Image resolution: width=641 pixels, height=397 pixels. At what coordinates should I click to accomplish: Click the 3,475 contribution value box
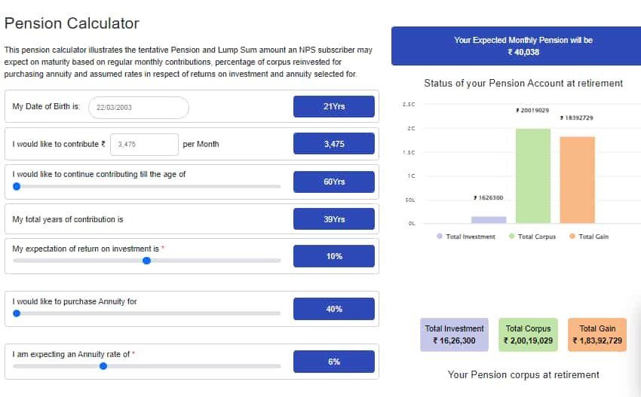pos(333,144)
